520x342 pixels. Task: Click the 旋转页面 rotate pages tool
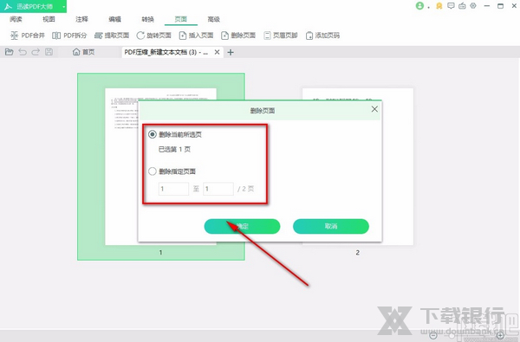point(154,35)
